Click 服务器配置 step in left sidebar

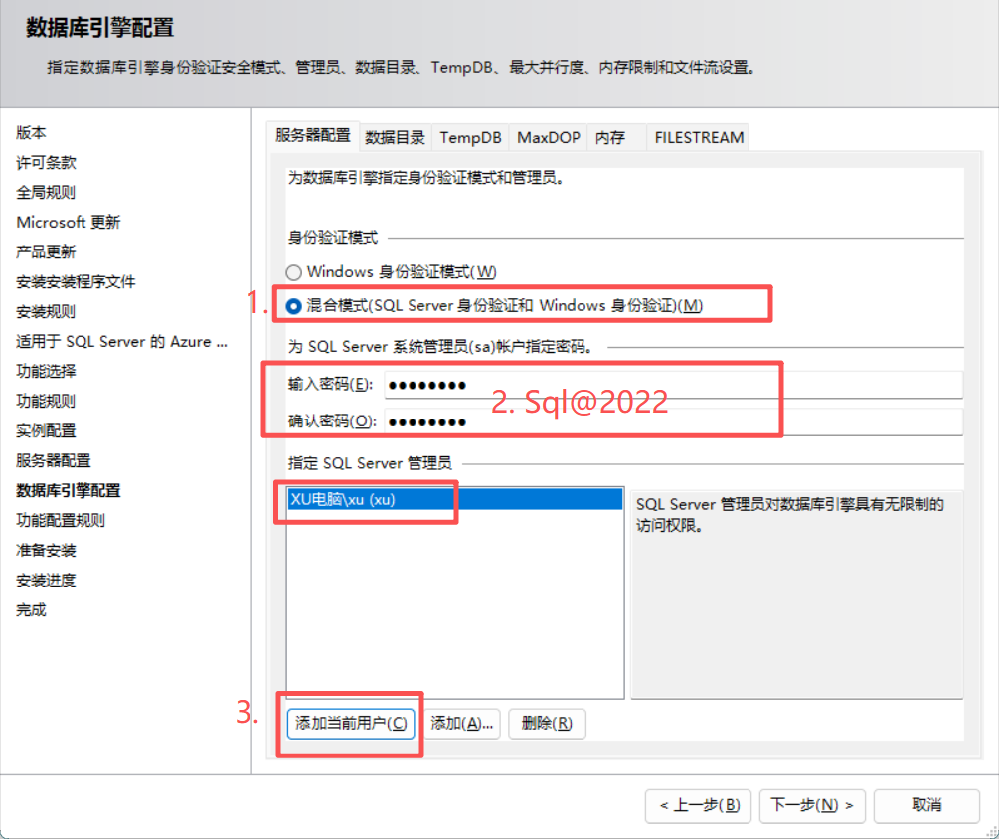tap(54, 460)
